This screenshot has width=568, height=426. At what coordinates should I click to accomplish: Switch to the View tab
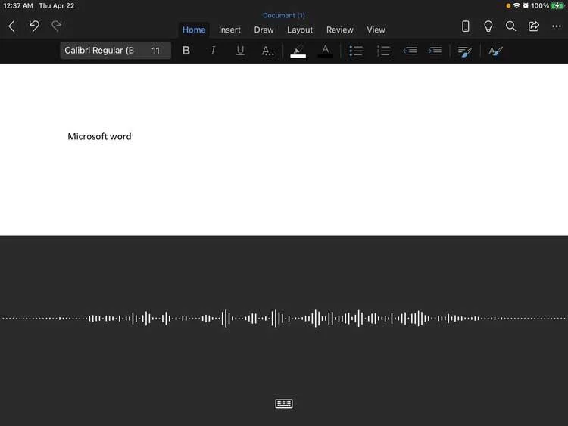click(x=376, y=30)
